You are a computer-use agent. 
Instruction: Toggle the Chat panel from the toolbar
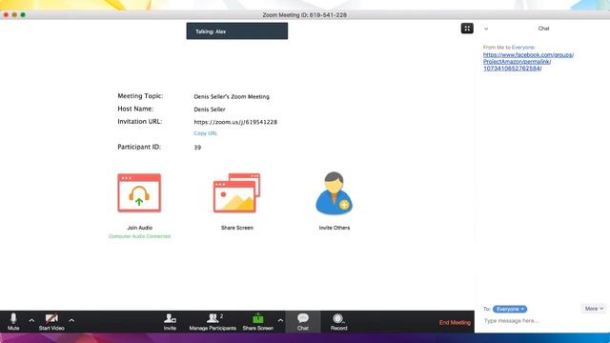(x=303, y=322)
